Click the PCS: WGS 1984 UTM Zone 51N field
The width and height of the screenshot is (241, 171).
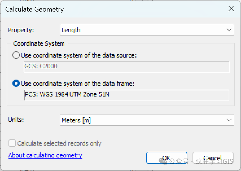pos(126,95)
